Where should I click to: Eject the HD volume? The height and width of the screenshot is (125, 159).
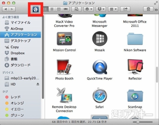coord(38,84)
